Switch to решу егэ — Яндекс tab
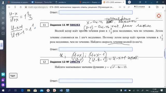 [90, 2]
